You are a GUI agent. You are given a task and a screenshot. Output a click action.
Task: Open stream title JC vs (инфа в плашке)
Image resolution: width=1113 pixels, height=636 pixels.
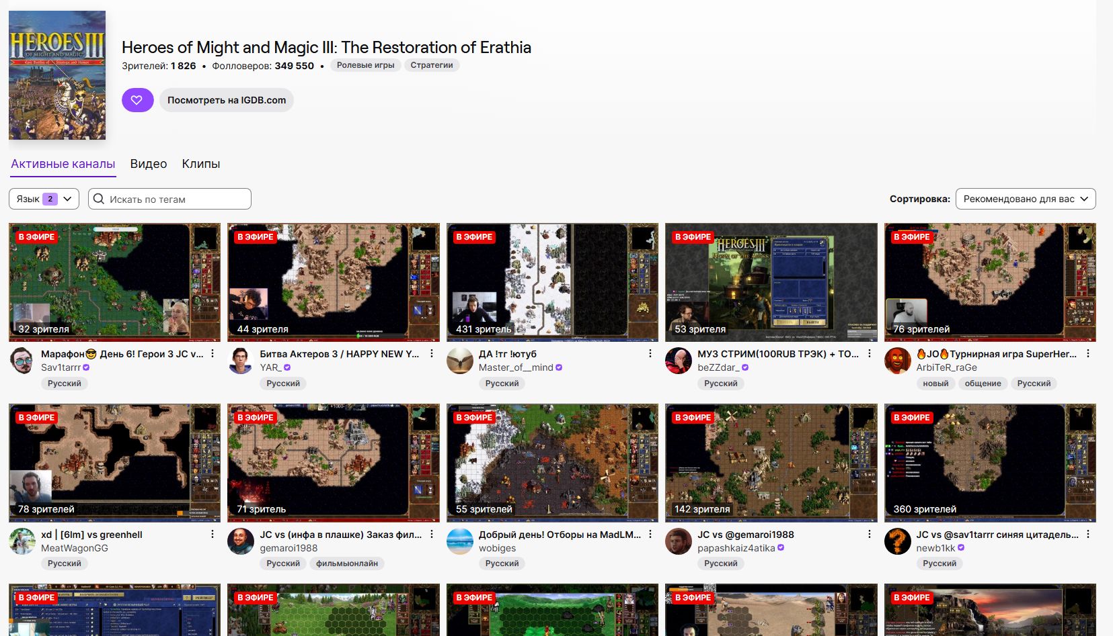(x=341, y=535)
